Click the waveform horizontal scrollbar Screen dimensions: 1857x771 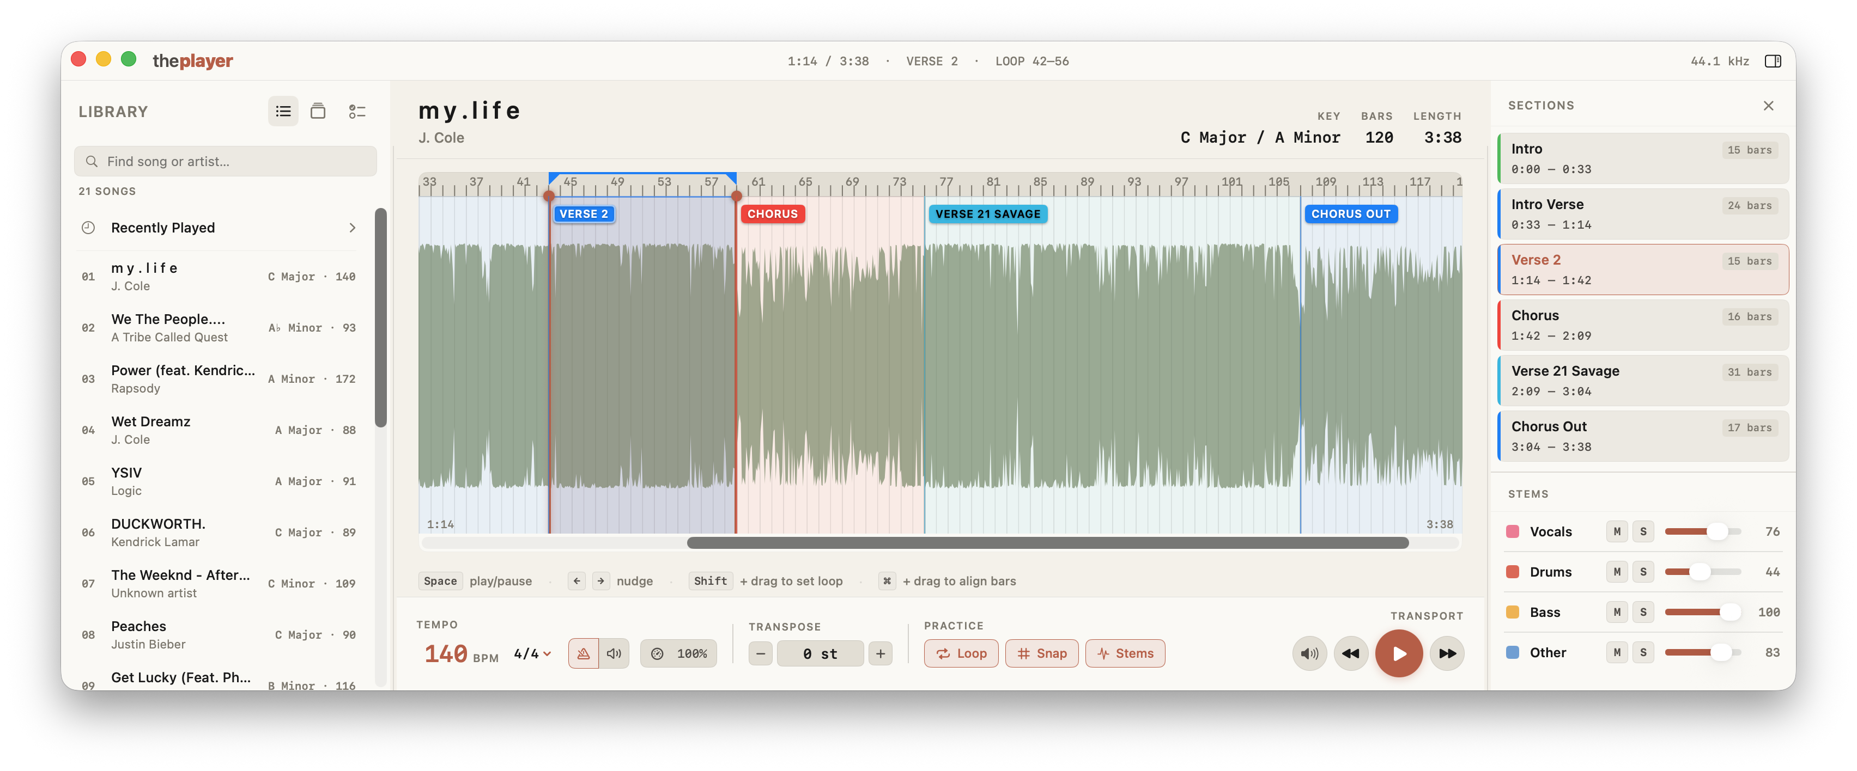pyautogui.click(x=1047, y=543)
